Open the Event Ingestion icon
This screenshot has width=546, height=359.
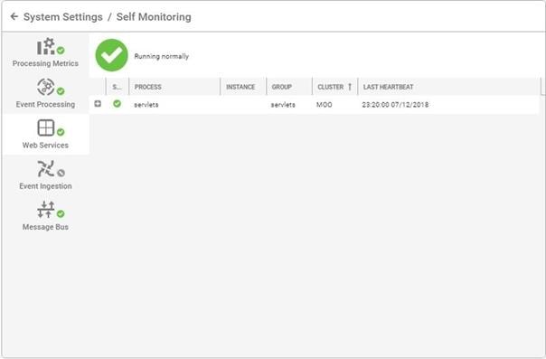pos(45,168)
